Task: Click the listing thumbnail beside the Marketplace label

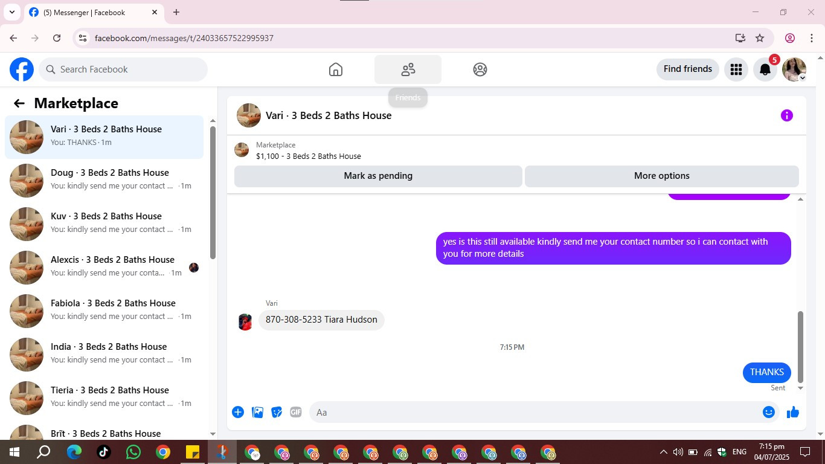Action: point(242,150)
